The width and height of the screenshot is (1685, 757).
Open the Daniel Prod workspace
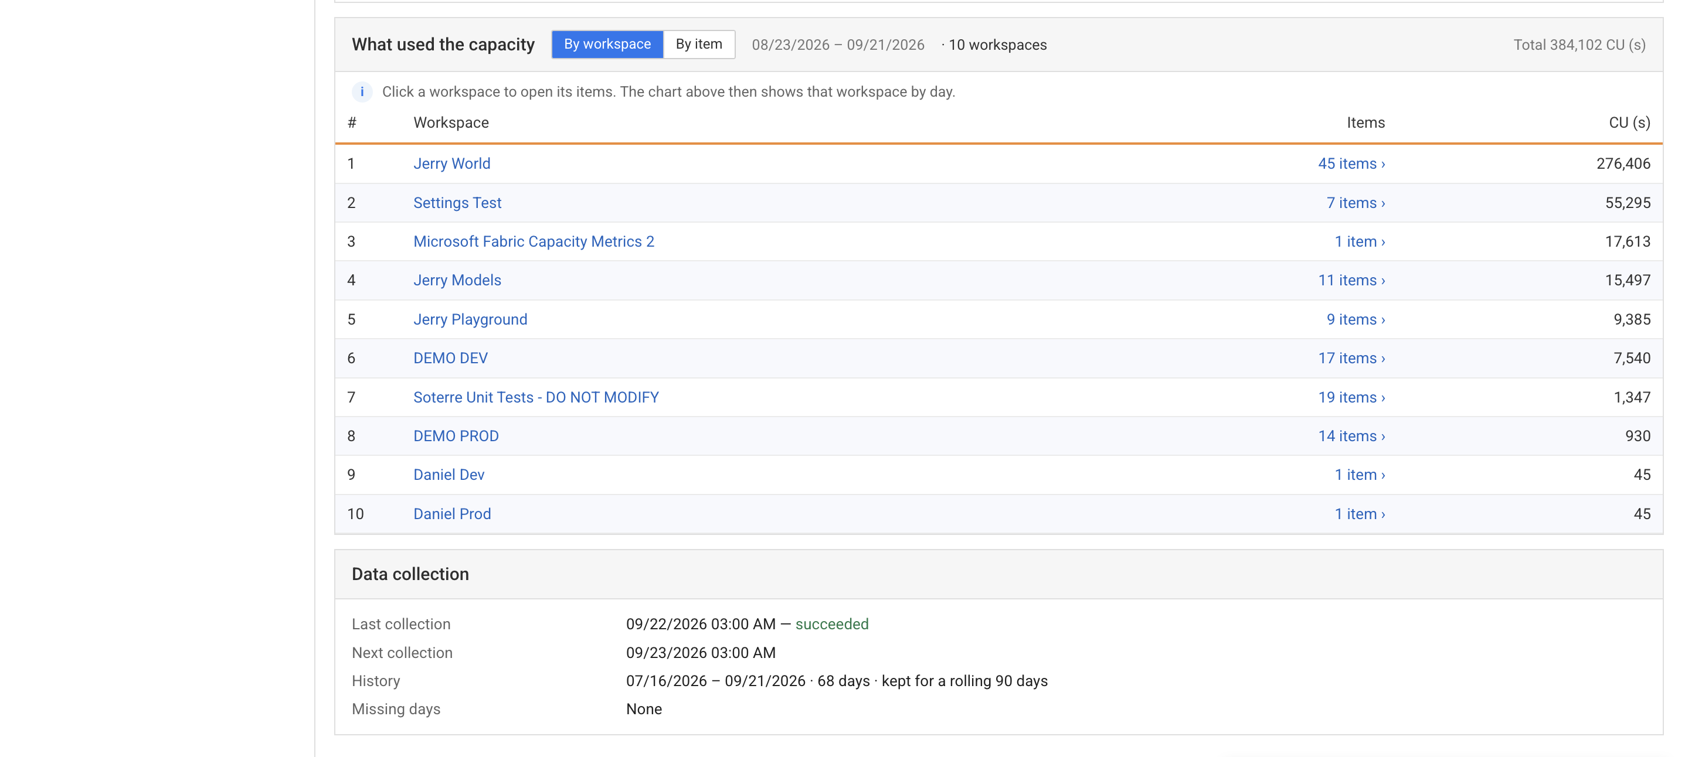(x=452, y=513)
